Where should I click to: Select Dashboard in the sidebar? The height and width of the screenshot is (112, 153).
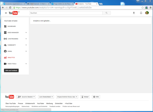click(x=12, y=26)
